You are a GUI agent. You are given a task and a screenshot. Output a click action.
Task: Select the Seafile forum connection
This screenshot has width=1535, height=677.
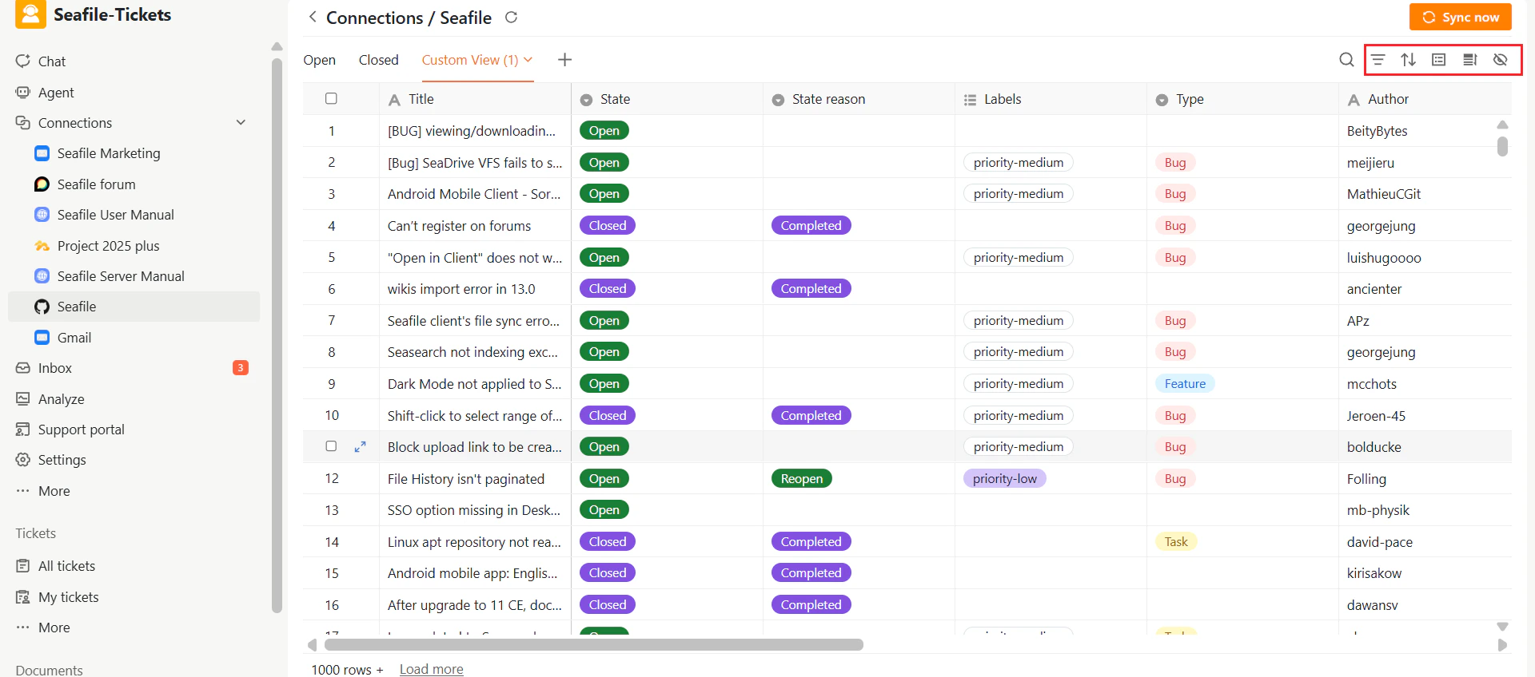click(96, 184)
